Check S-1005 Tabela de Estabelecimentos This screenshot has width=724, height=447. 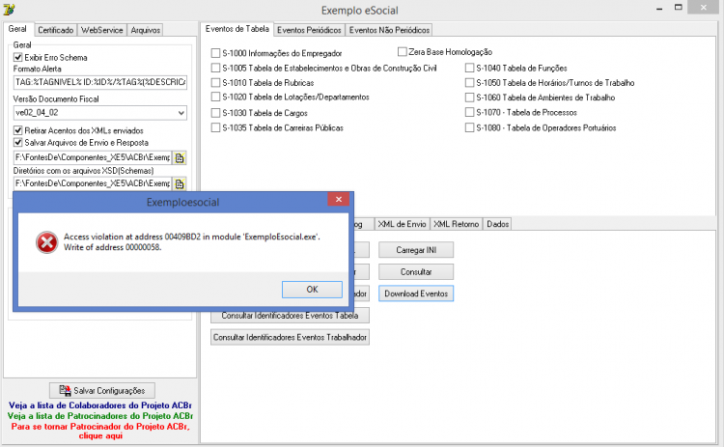215,68
